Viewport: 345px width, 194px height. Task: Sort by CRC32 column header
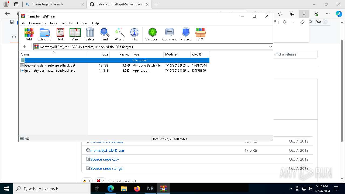point(200,54)
